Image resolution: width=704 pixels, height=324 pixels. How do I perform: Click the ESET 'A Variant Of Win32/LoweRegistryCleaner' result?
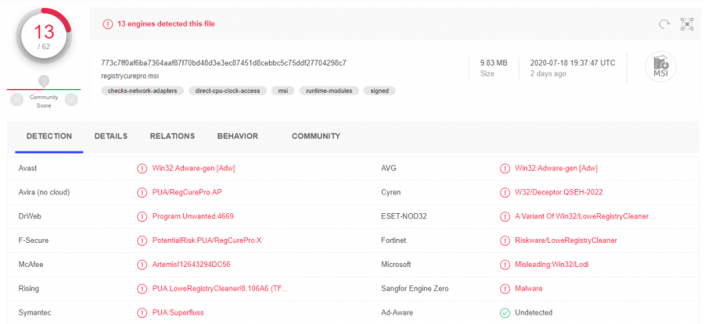(x=585, y=216)
